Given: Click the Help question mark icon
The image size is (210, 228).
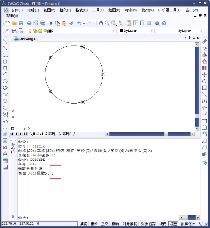Looking at the screenshot, I should 164,23.
